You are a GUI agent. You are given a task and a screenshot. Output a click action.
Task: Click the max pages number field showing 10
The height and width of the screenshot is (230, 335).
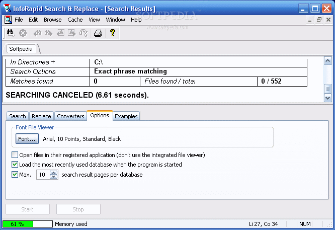[43, 175]
